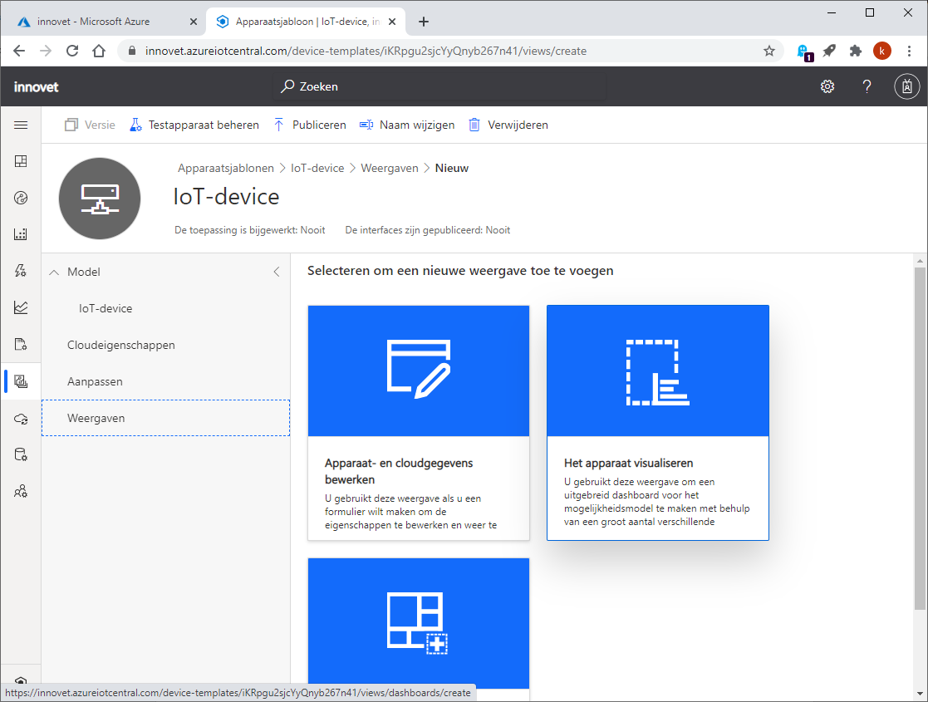Open the Data export icon in the sidebar

[x=21, y=419]
